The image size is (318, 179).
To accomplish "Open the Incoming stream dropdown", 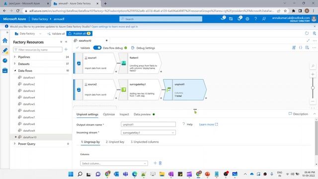I will point(148,133).
